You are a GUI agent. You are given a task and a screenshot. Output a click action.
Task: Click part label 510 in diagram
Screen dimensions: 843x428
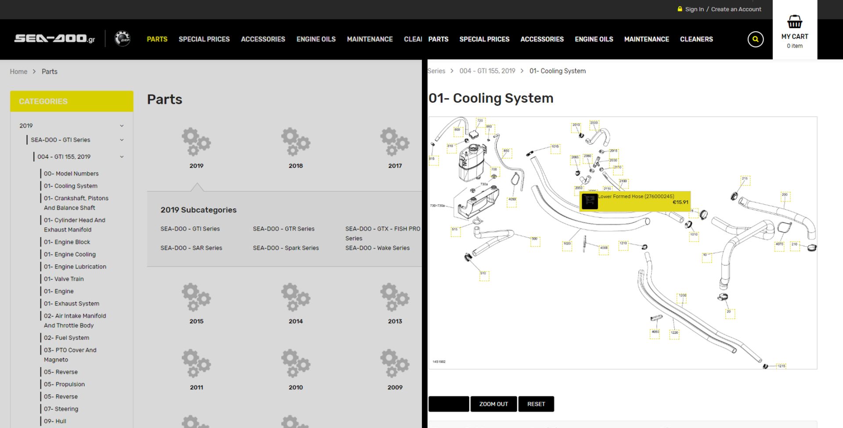coord(483,275)
